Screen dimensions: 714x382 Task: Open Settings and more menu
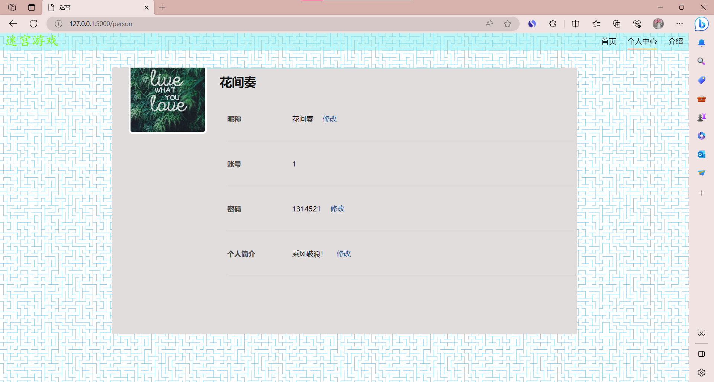click(679, 24)
